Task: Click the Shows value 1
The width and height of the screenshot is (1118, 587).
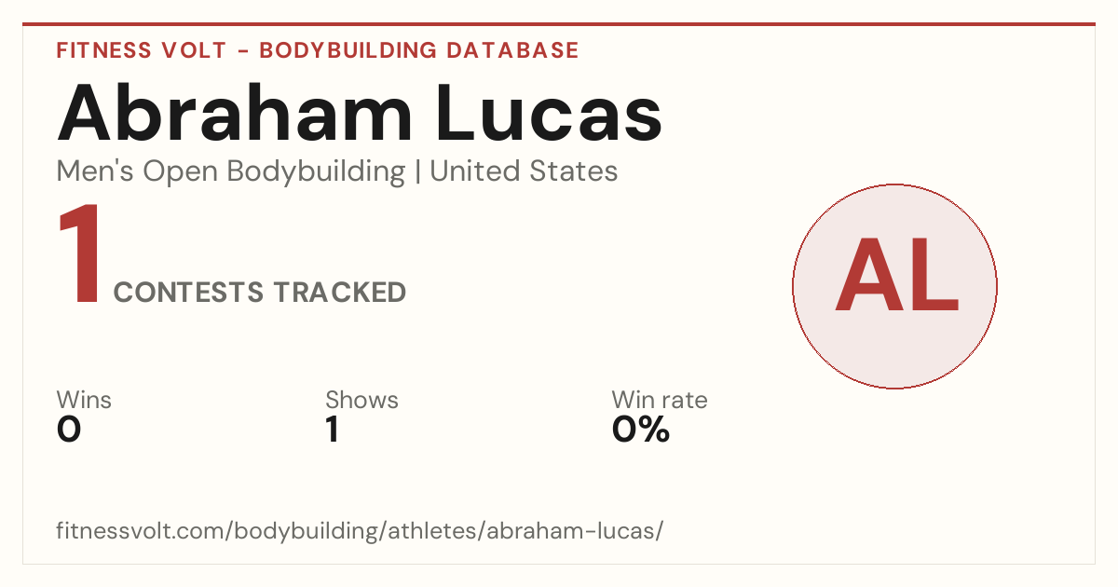Action: point(333,430)
